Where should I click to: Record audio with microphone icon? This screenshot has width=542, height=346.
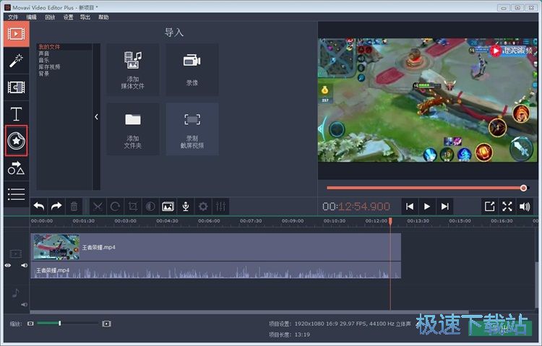[x=186, y=207]
